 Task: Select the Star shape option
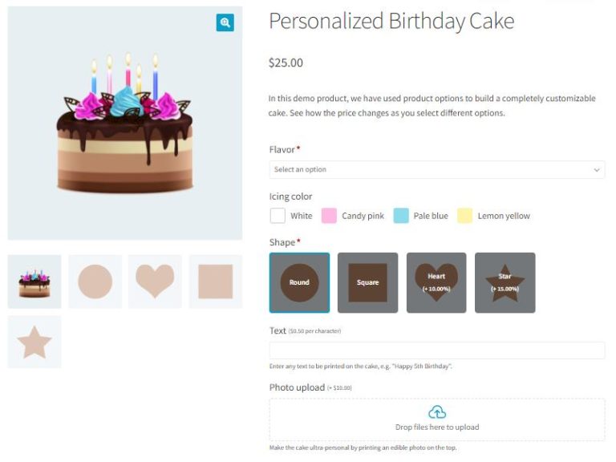(x=505, y=282)
